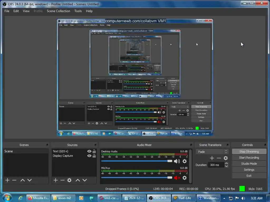Click the taskbar clock showing 3:31 AM
Viewport: 270px width, 202px height.
pos(257,198)
